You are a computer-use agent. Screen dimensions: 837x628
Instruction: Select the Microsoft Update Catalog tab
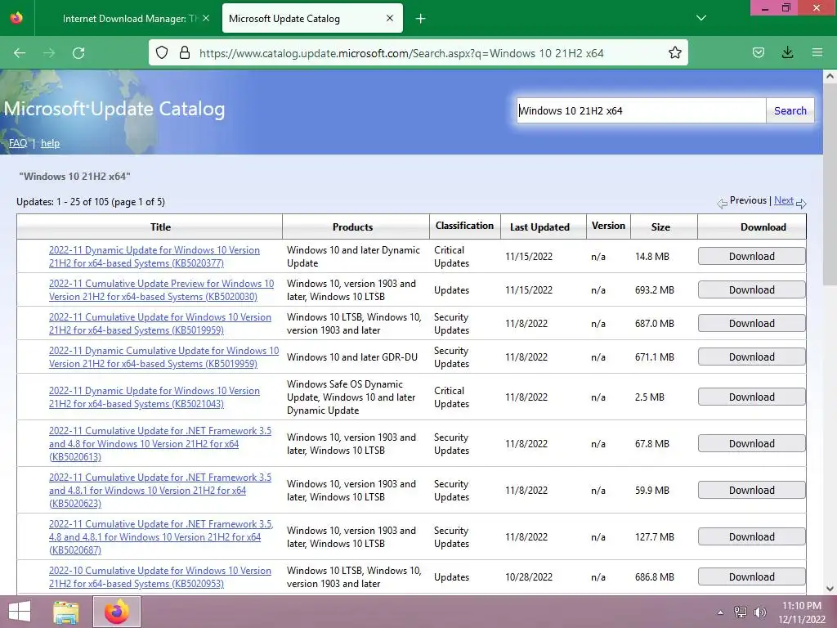(312, 19)
